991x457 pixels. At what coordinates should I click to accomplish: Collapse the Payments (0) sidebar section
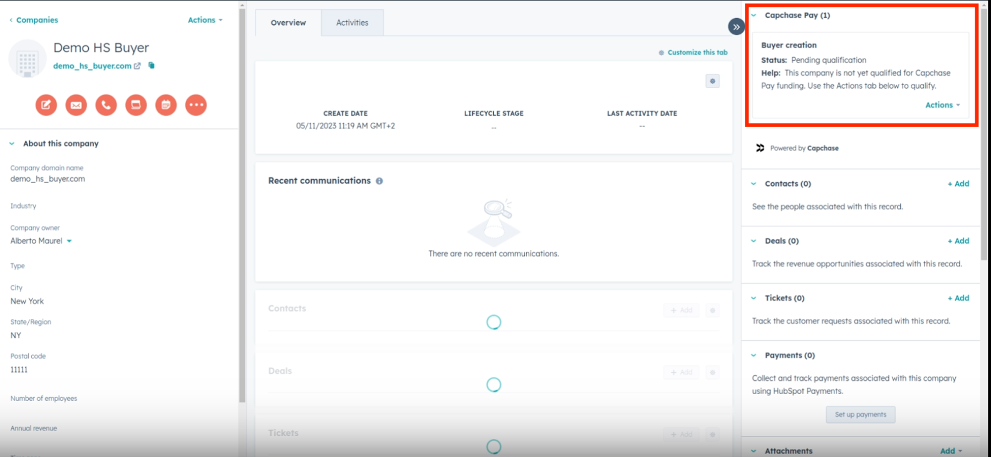[x=754, y=355]
